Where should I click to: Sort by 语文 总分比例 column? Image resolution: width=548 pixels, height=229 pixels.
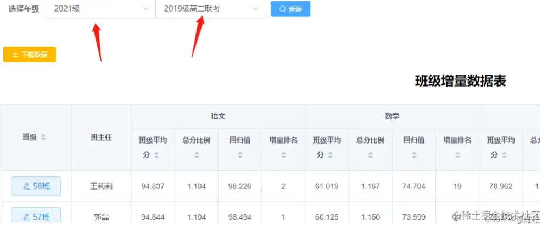pyautogui.click(x=197, y=155)
